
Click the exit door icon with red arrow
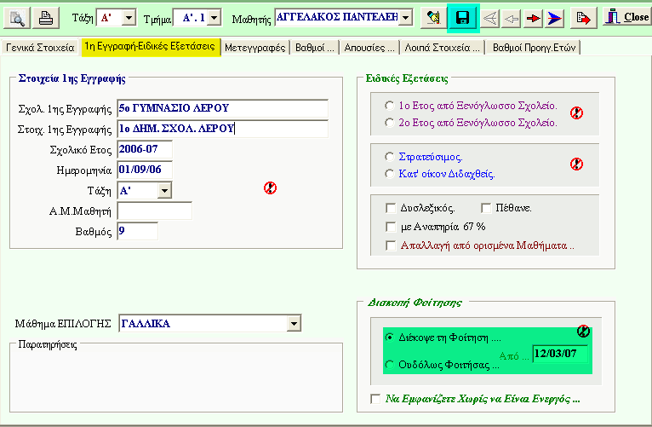[584, 17]
